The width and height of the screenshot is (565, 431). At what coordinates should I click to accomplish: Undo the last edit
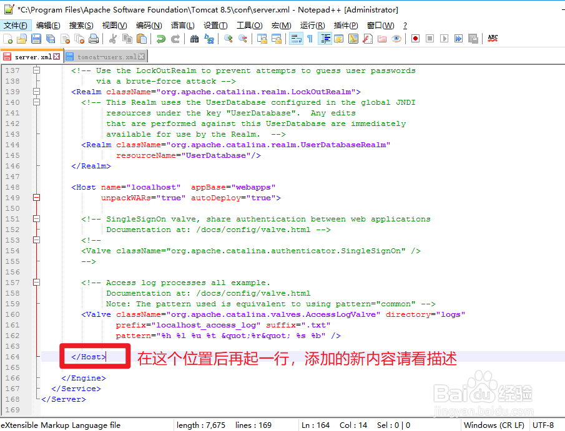[160, 39]
